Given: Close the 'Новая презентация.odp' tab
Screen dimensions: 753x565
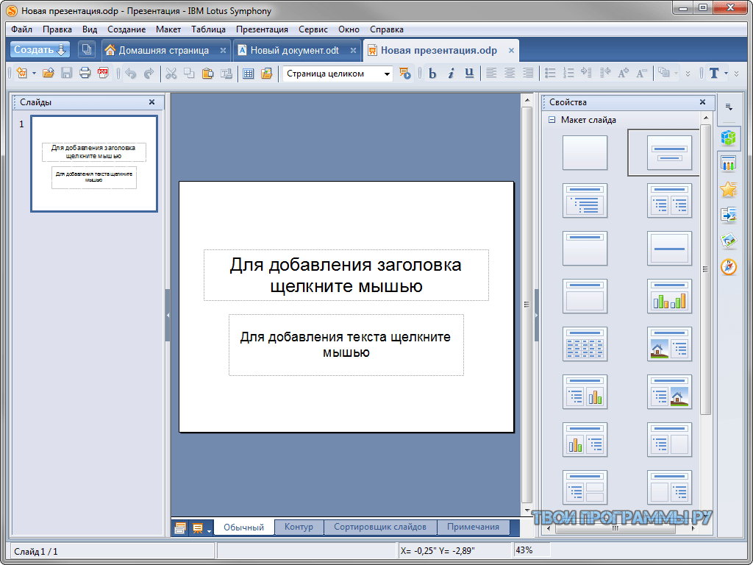Looking at the screenshot, I should [512, 51].
